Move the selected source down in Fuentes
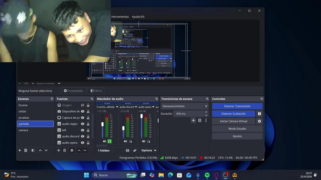 [x=85, y=150]
